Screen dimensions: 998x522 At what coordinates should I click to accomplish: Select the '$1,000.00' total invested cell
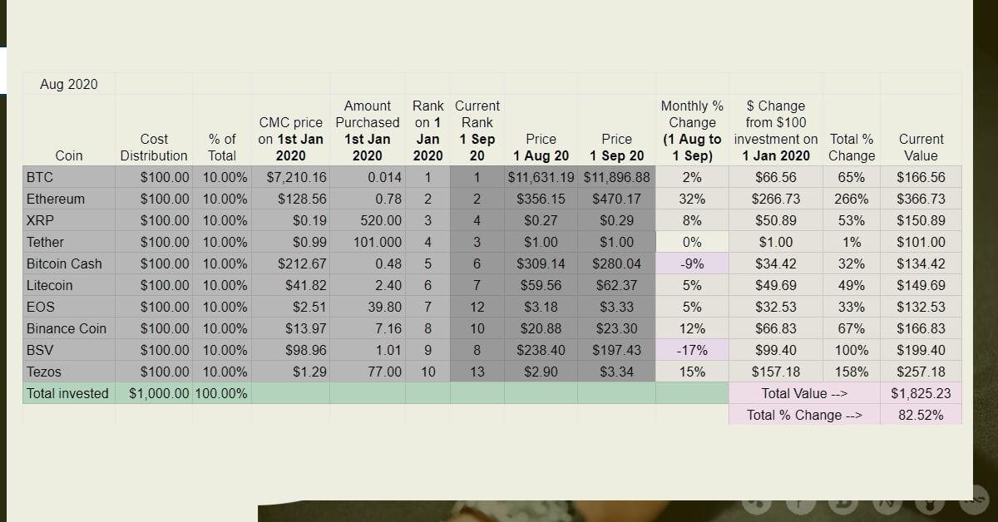pyautogui.click(x=154, y=393)
